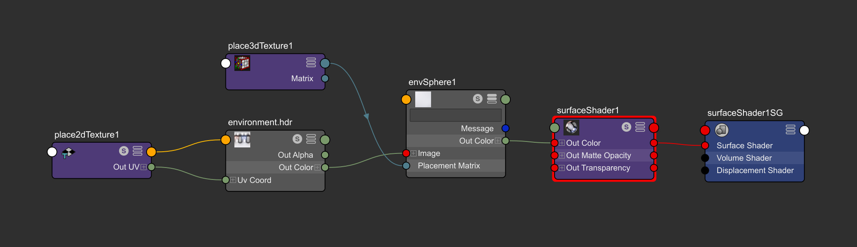Image resolution: width=857 pixels, height=247 pixels.
Task: Toggle solo S icon on place2dTexture1
Action: pyautogui.click(x=124, y=151)
